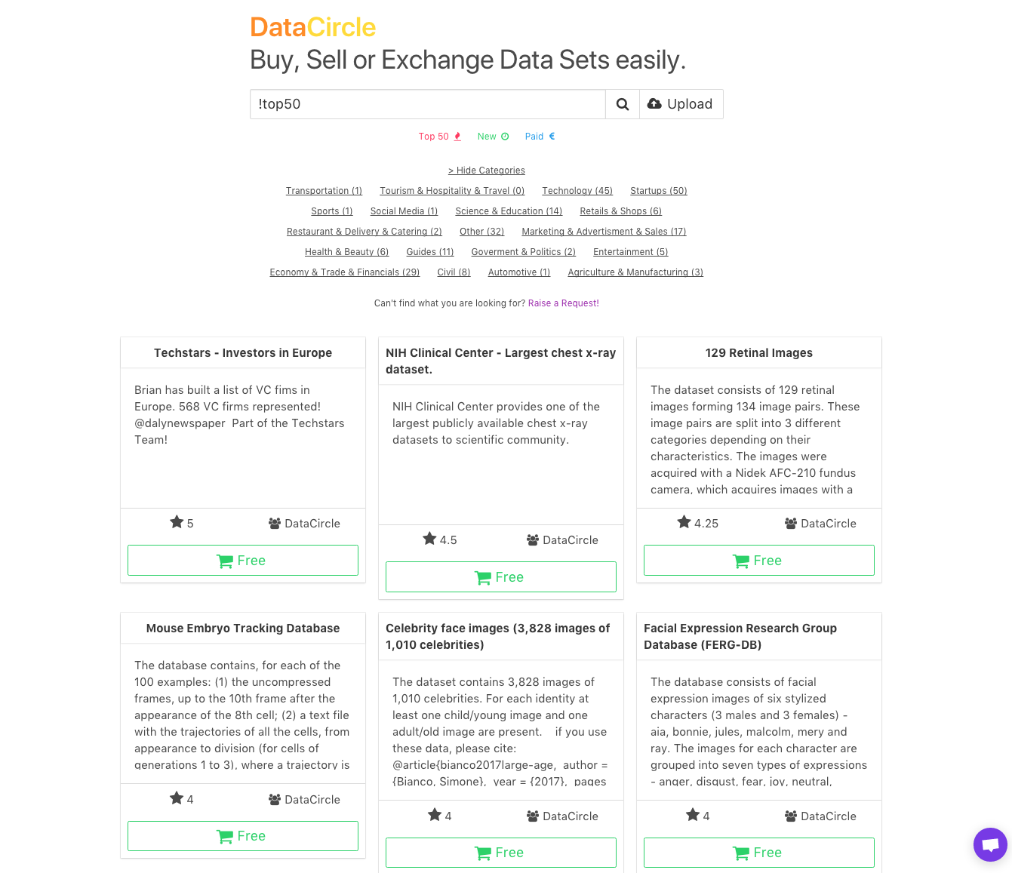Open the chat bubble widget
Image resolution: width=1012 pixels, height=873 pixels.
pos(990,844)
